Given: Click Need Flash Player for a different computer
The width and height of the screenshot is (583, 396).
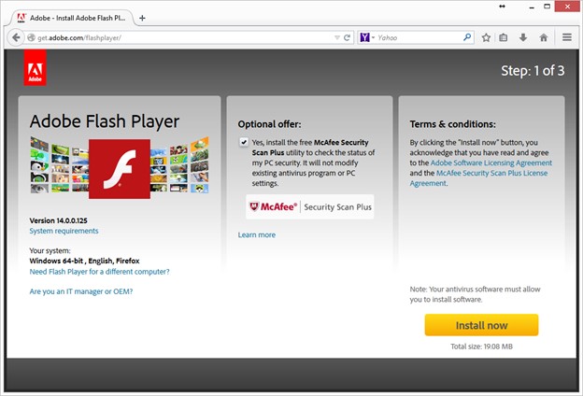Looking at the screenshot, I should click(x=99, y=272).
